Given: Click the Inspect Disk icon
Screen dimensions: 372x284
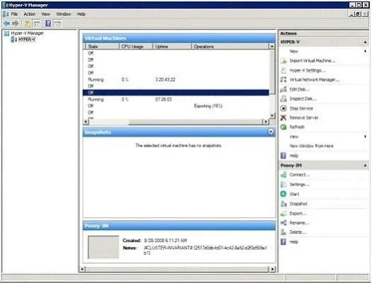Looking at the screenshot, I should [283, 99].
